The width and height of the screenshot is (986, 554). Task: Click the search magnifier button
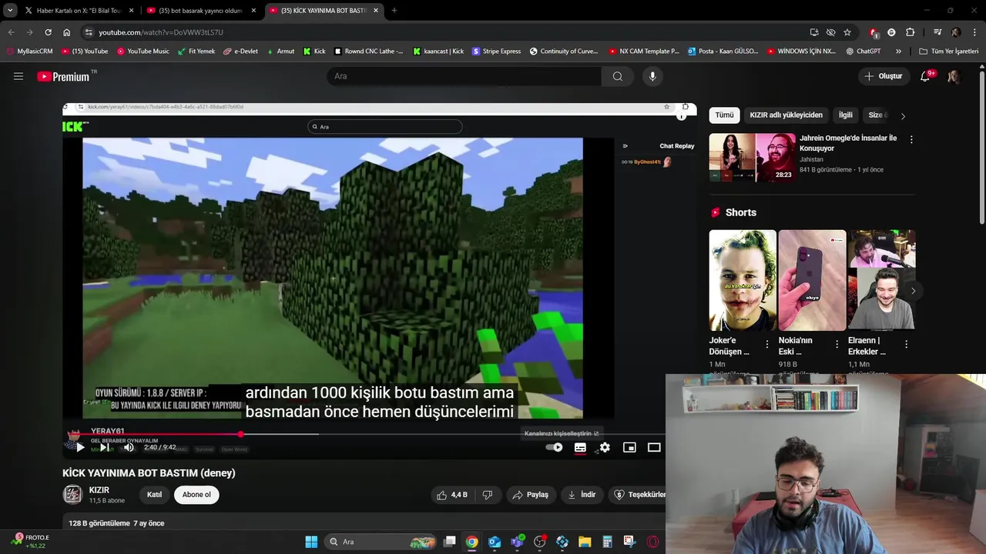point(617,76)
